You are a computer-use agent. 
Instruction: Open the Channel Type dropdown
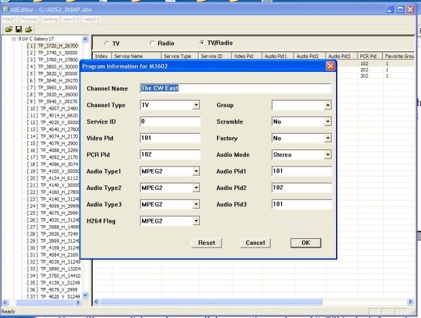[x=196, y=105]
